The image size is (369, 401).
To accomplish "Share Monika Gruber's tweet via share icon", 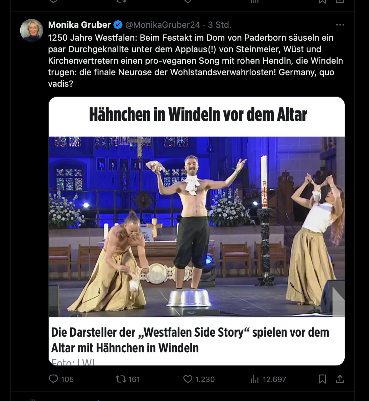I will [x=340, y=379].
